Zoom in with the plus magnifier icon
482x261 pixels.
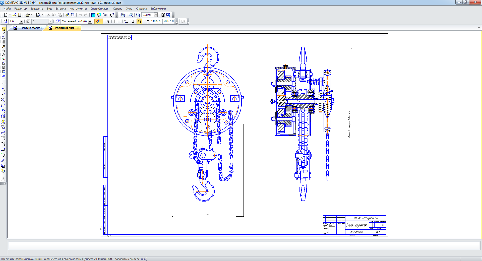(x=138, y=15)
